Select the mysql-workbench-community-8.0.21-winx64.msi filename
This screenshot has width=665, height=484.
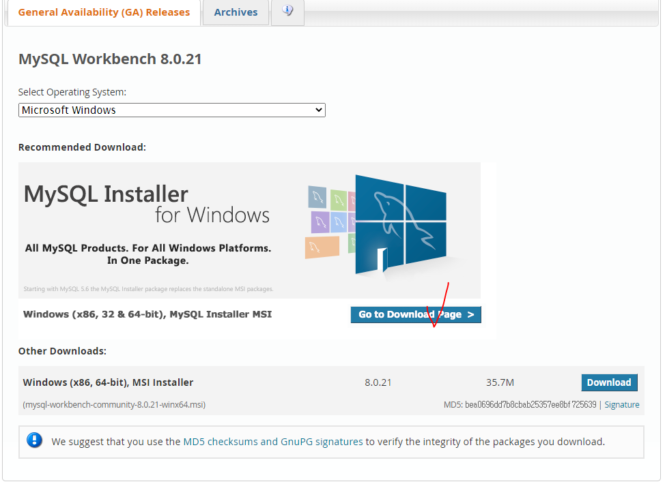tap(114, 405)
